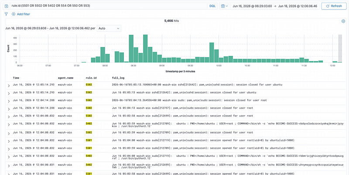Sort by the Time column header
The width and height of the screenshot is (349, 175).
16,78
